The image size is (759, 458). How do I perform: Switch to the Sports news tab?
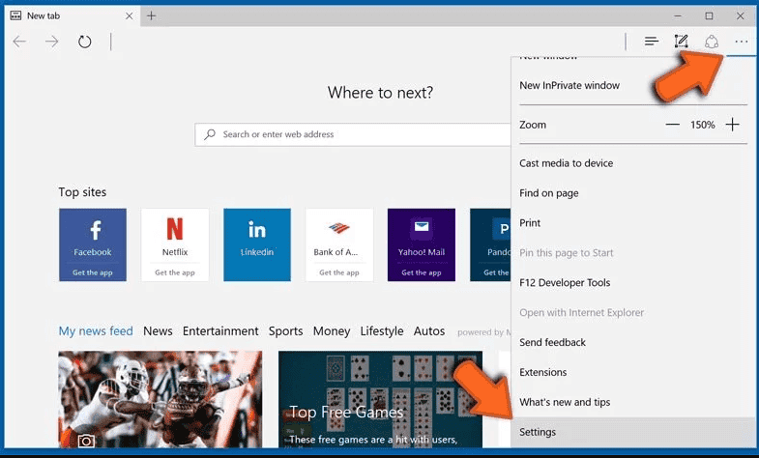click(x=285, y=330)
